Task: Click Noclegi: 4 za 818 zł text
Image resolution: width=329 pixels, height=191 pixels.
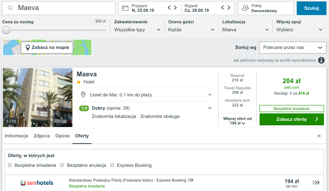Action: [291, 93]
